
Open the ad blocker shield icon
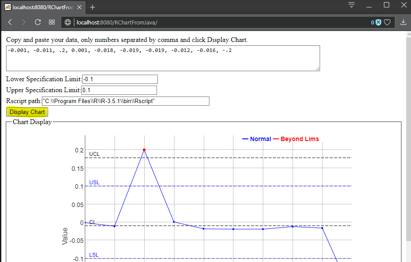(378, 23)
